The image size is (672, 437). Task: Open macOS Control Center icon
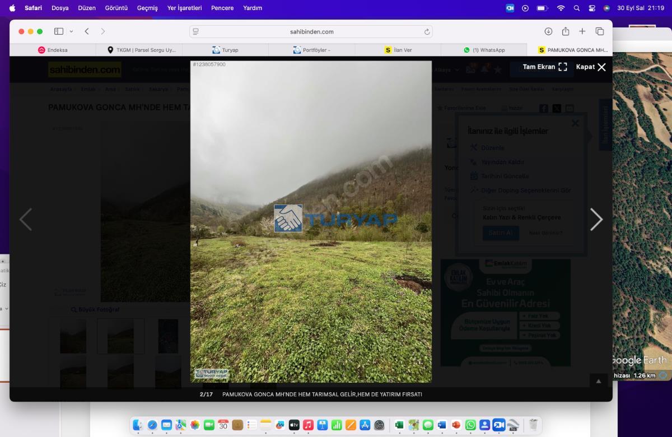click(592, 8)
